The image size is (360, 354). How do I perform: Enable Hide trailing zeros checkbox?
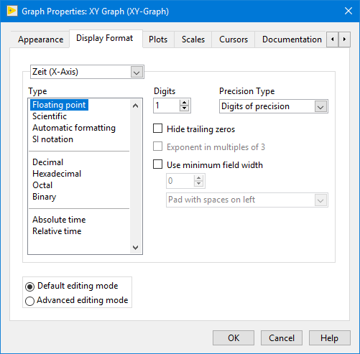(x=157, y=129)
